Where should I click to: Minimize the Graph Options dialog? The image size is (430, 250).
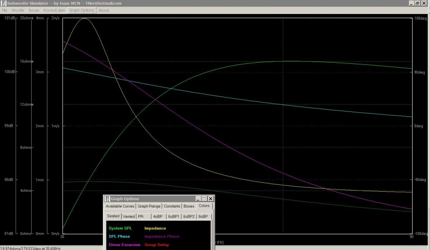point(199,199)
